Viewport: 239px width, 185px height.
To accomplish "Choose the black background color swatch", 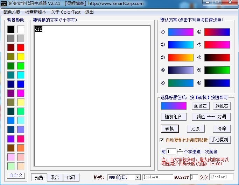I will tap(11, 29).
